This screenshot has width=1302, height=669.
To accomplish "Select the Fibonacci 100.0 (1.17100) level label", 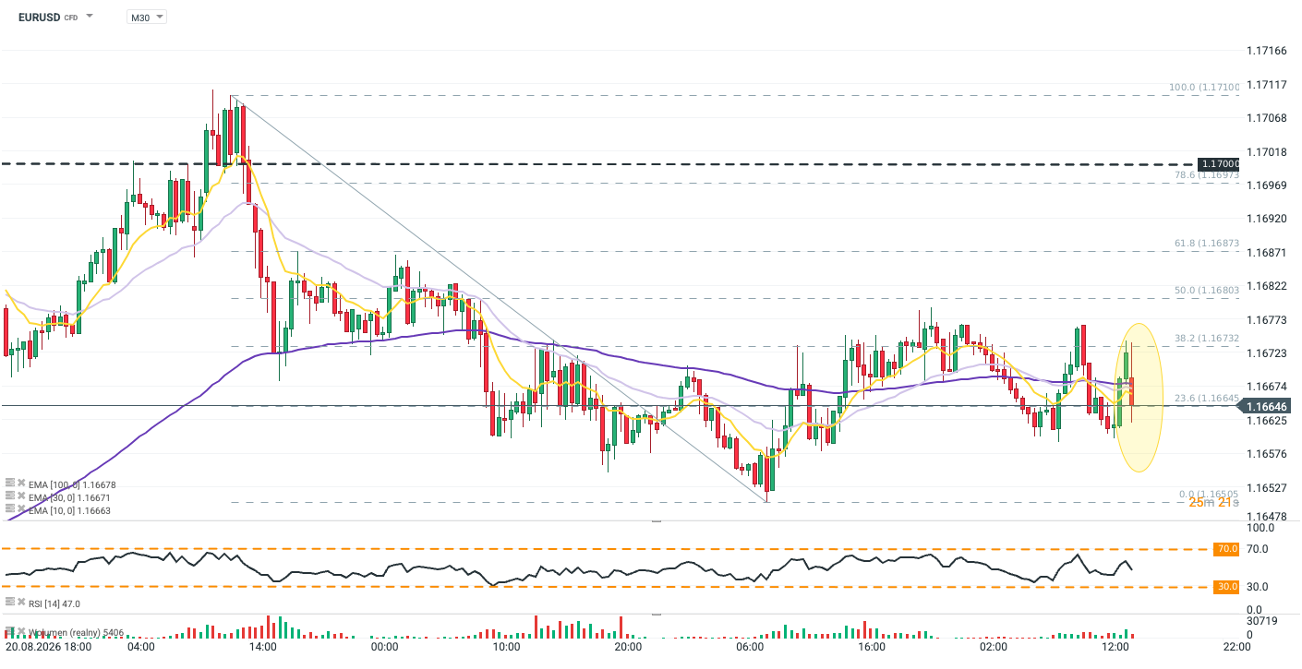I will point(1204,87).
